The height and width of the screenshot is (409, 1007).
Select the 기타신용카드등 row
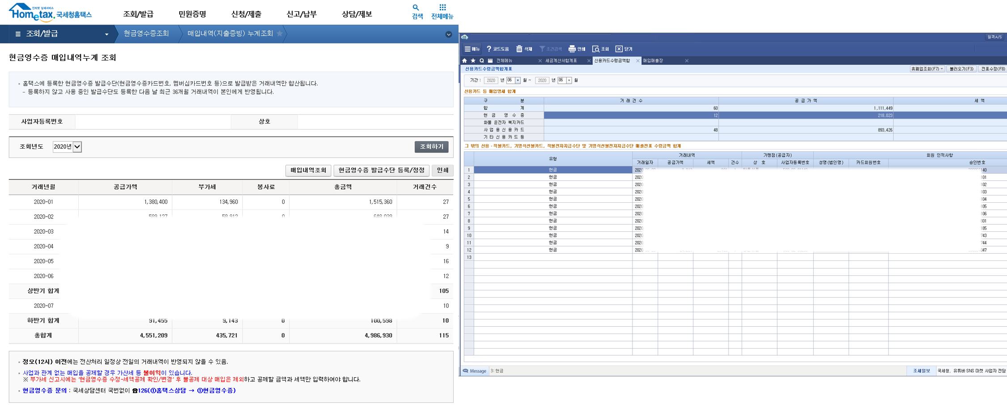(x=735, y=137)
